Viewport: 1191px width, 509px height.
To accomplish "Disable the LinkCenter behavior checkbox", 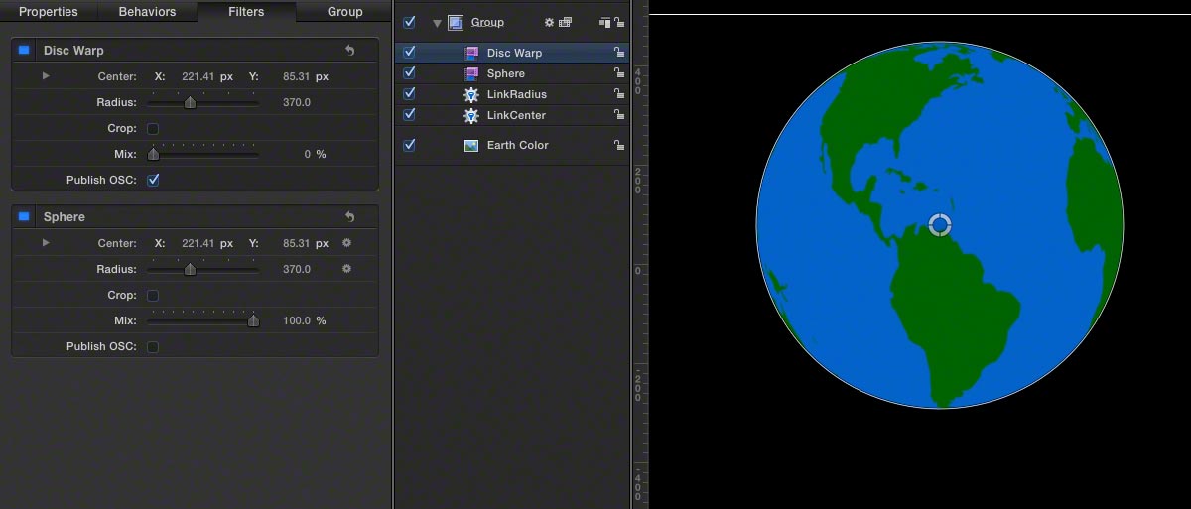I will (409, 114).
